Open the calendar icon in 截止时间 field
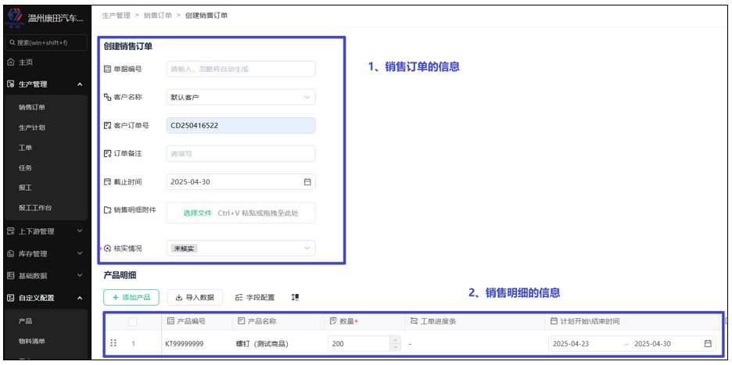Image resolution: width=732 pixels, height=365 pixels. pos(307,182)
